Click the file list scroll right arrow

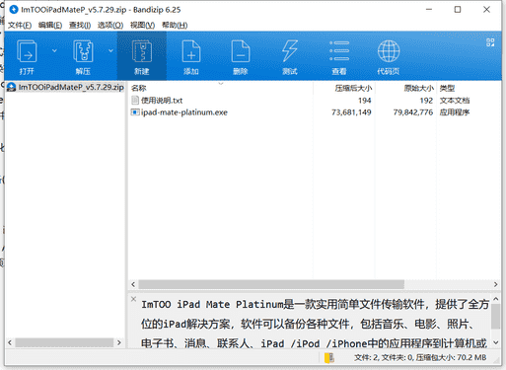(495, 284)
